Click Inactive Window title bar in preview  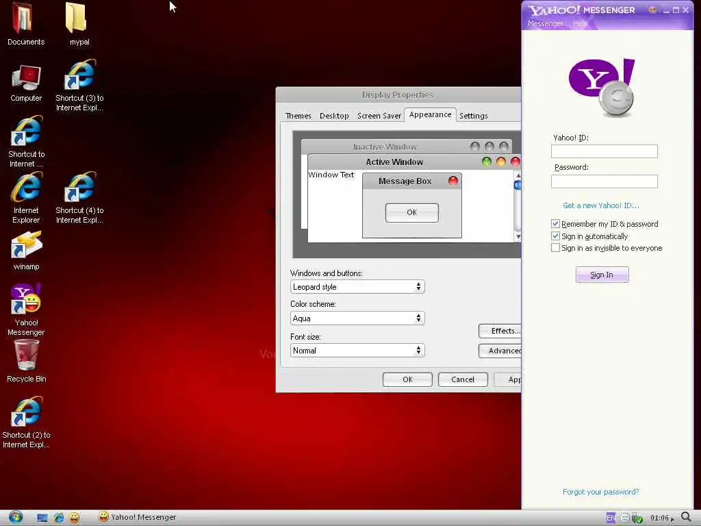point(407,147)
